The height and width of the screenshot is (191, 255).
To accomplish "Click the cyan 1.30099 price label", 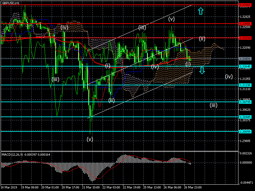I will pyautogui.click(x=245, y=131).
